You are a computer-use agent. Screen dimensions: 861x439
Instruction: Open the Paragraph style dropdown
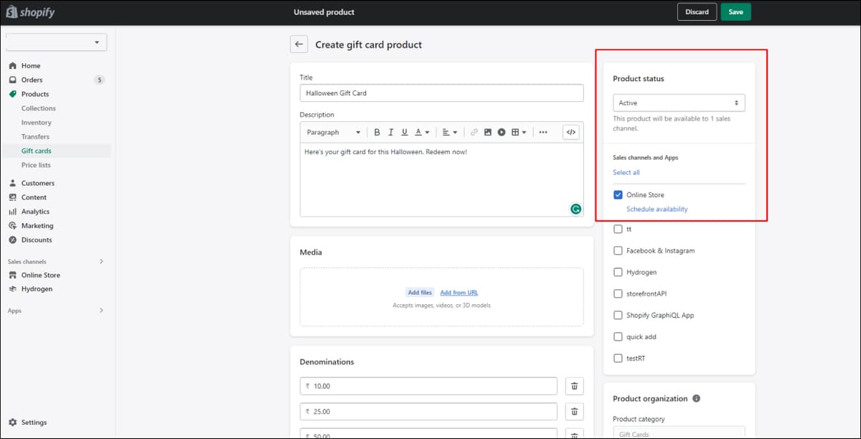(334, 132)
